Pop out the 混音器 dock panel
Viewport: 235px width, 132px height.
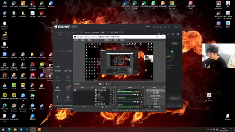[144, 87]
